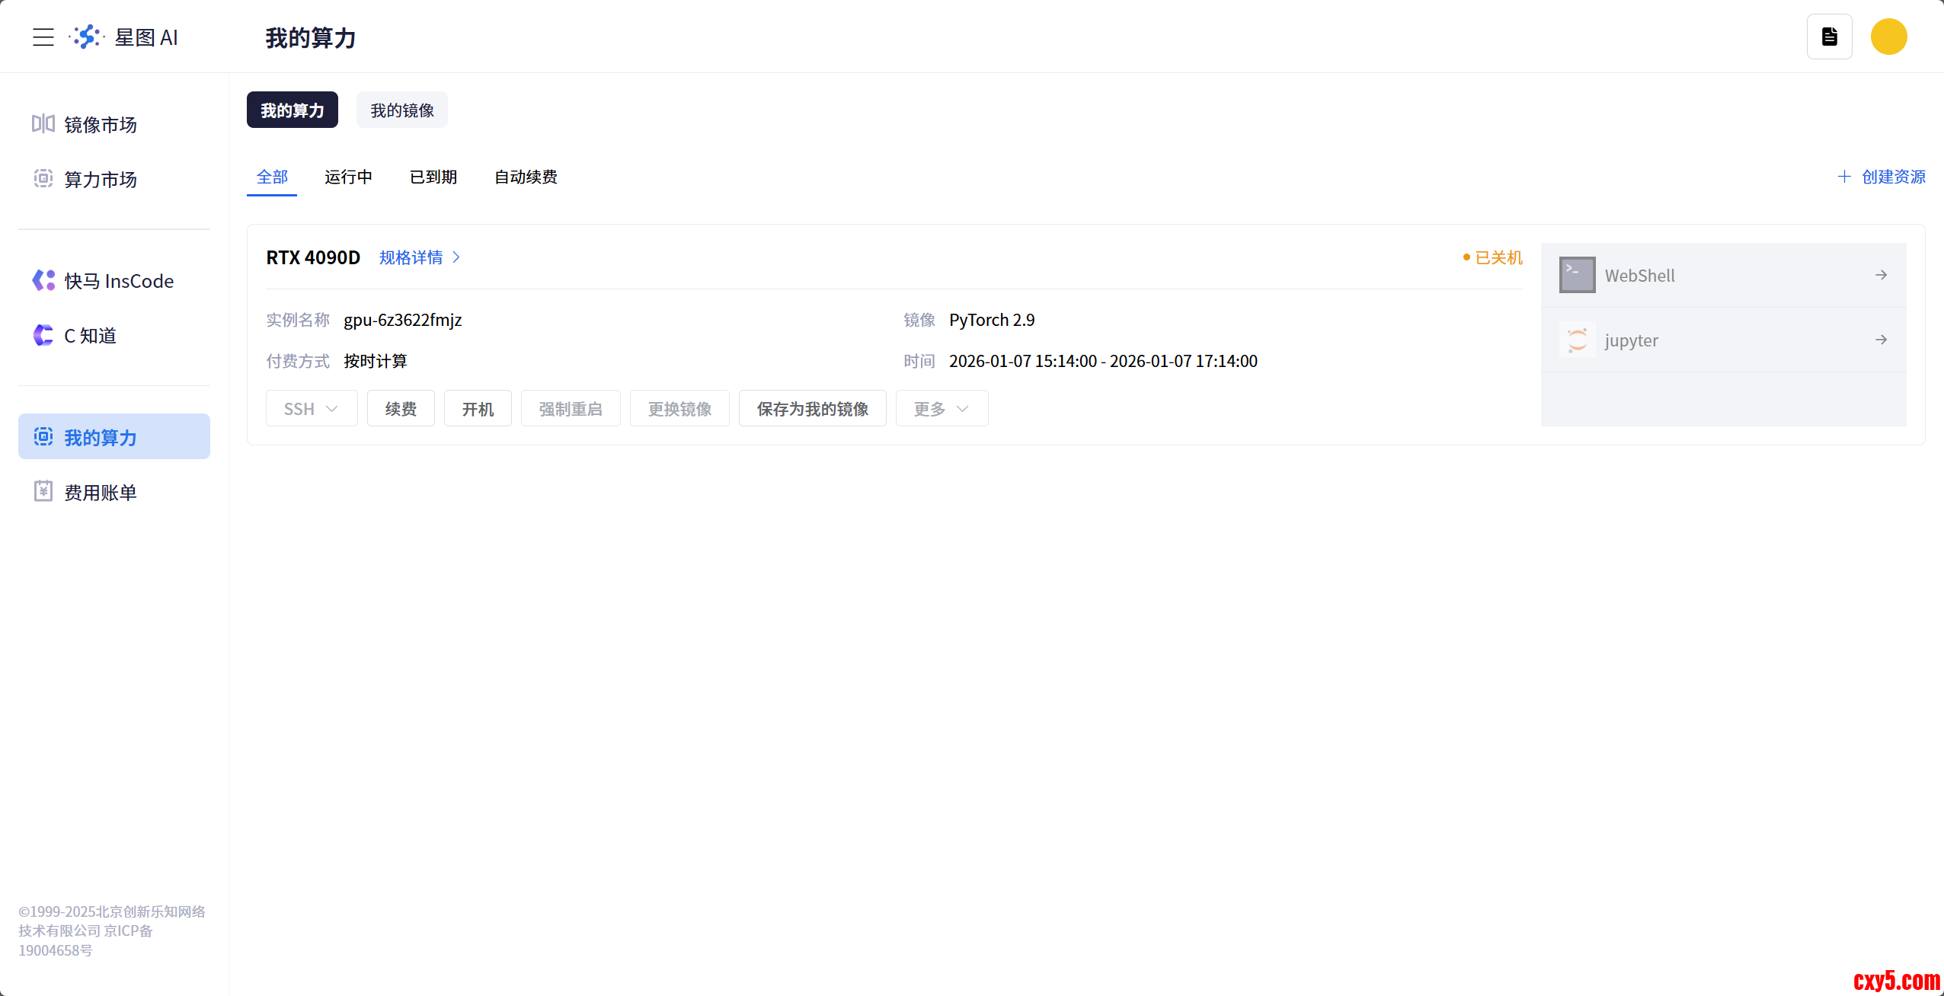The height and width of the screenshot is (996, 1944).
Task: Open 快马 InsCode in sidebar
Action: [x=118, y=281]
